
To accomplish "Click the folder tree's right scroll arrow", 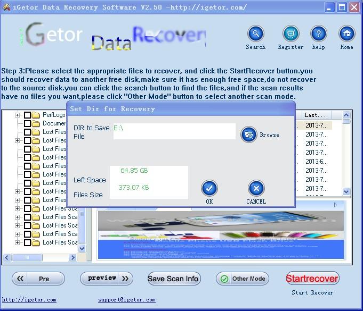I will click(x=72, y=257).
